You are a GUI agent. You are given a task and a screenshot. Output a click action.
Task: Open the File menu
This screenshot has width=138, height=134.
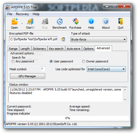[10, 14]
